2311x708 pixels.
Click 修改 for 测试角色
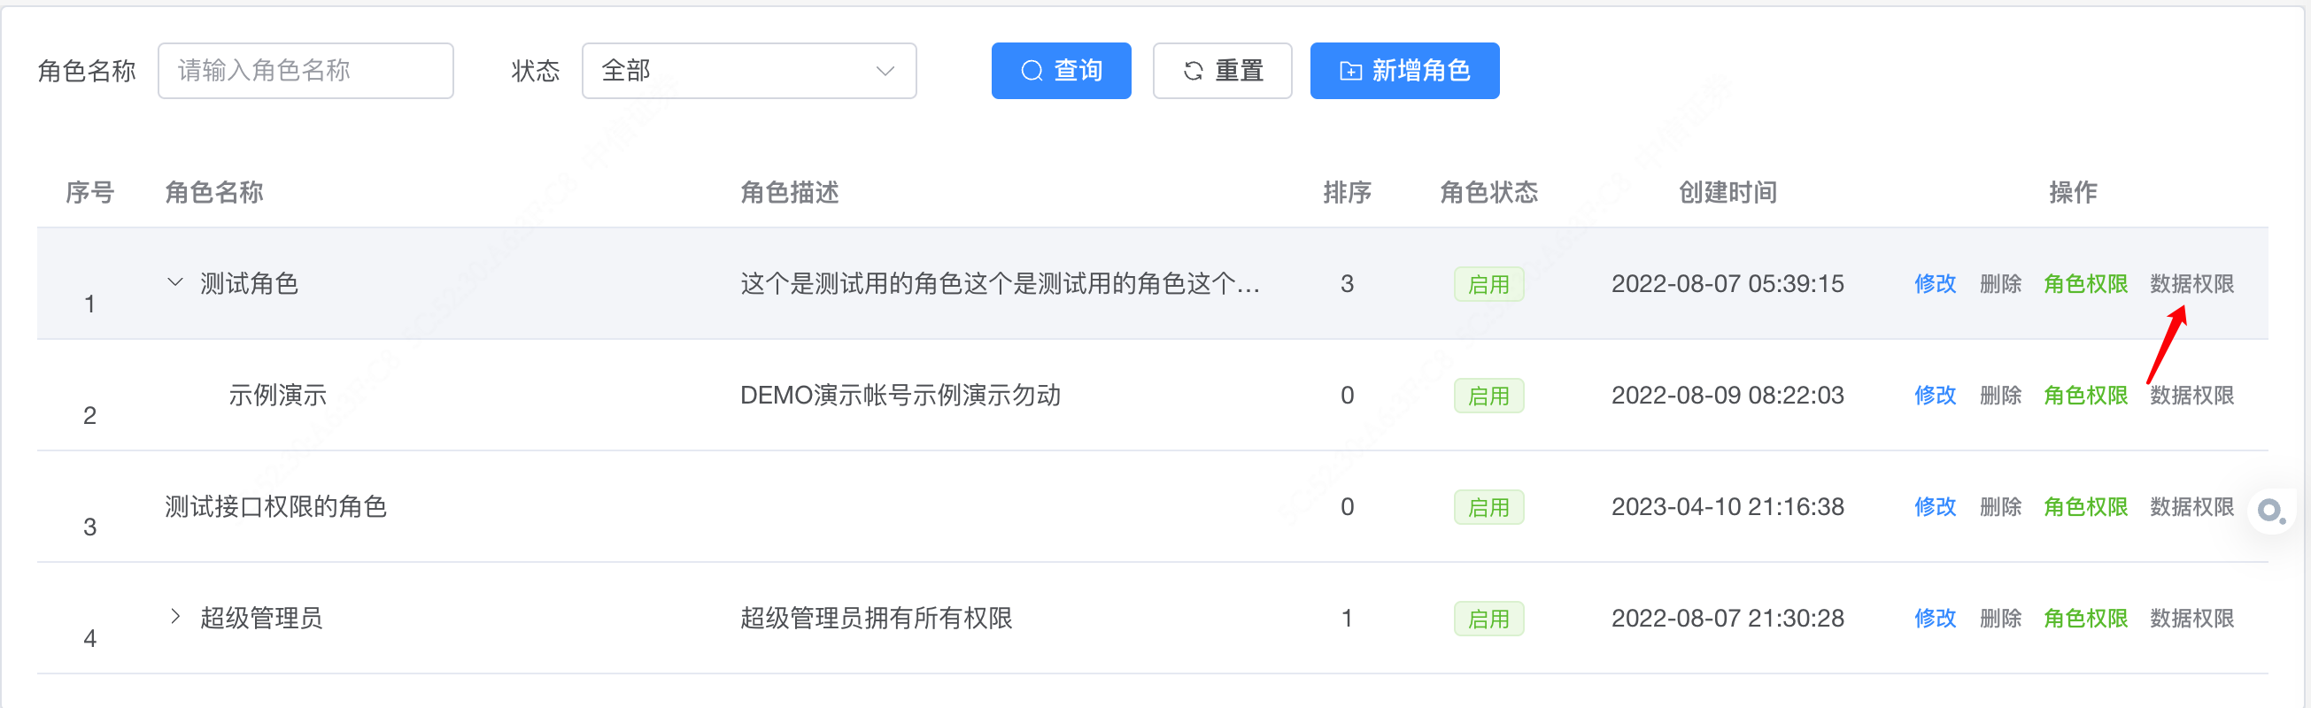[x=1934, y=284]
